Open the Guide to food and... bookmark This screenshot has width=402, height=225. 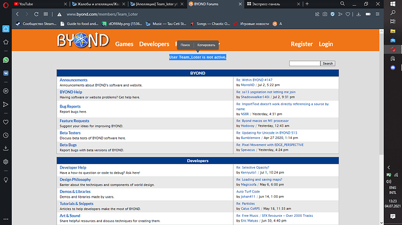pyautogui.click(x=79, y=24)
